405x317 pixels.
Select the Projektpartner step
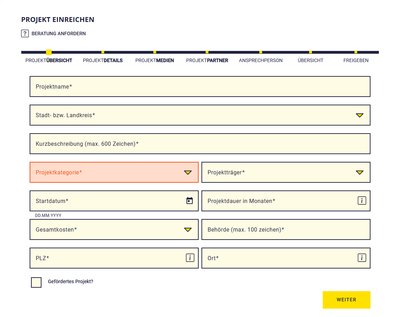pyautogui.click(x=207, y=60)
